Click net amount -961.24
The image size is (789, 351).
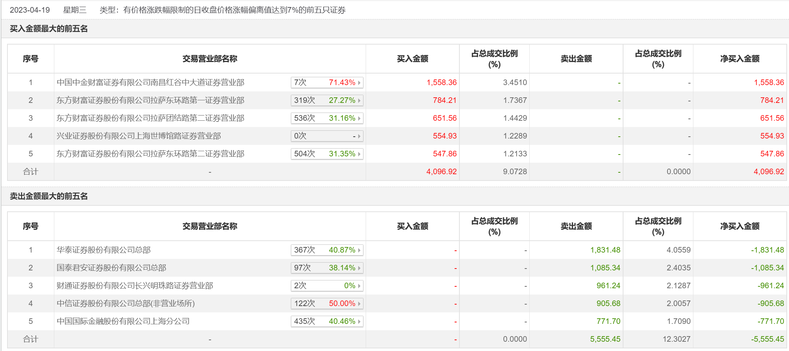click(x=771, y=286)
